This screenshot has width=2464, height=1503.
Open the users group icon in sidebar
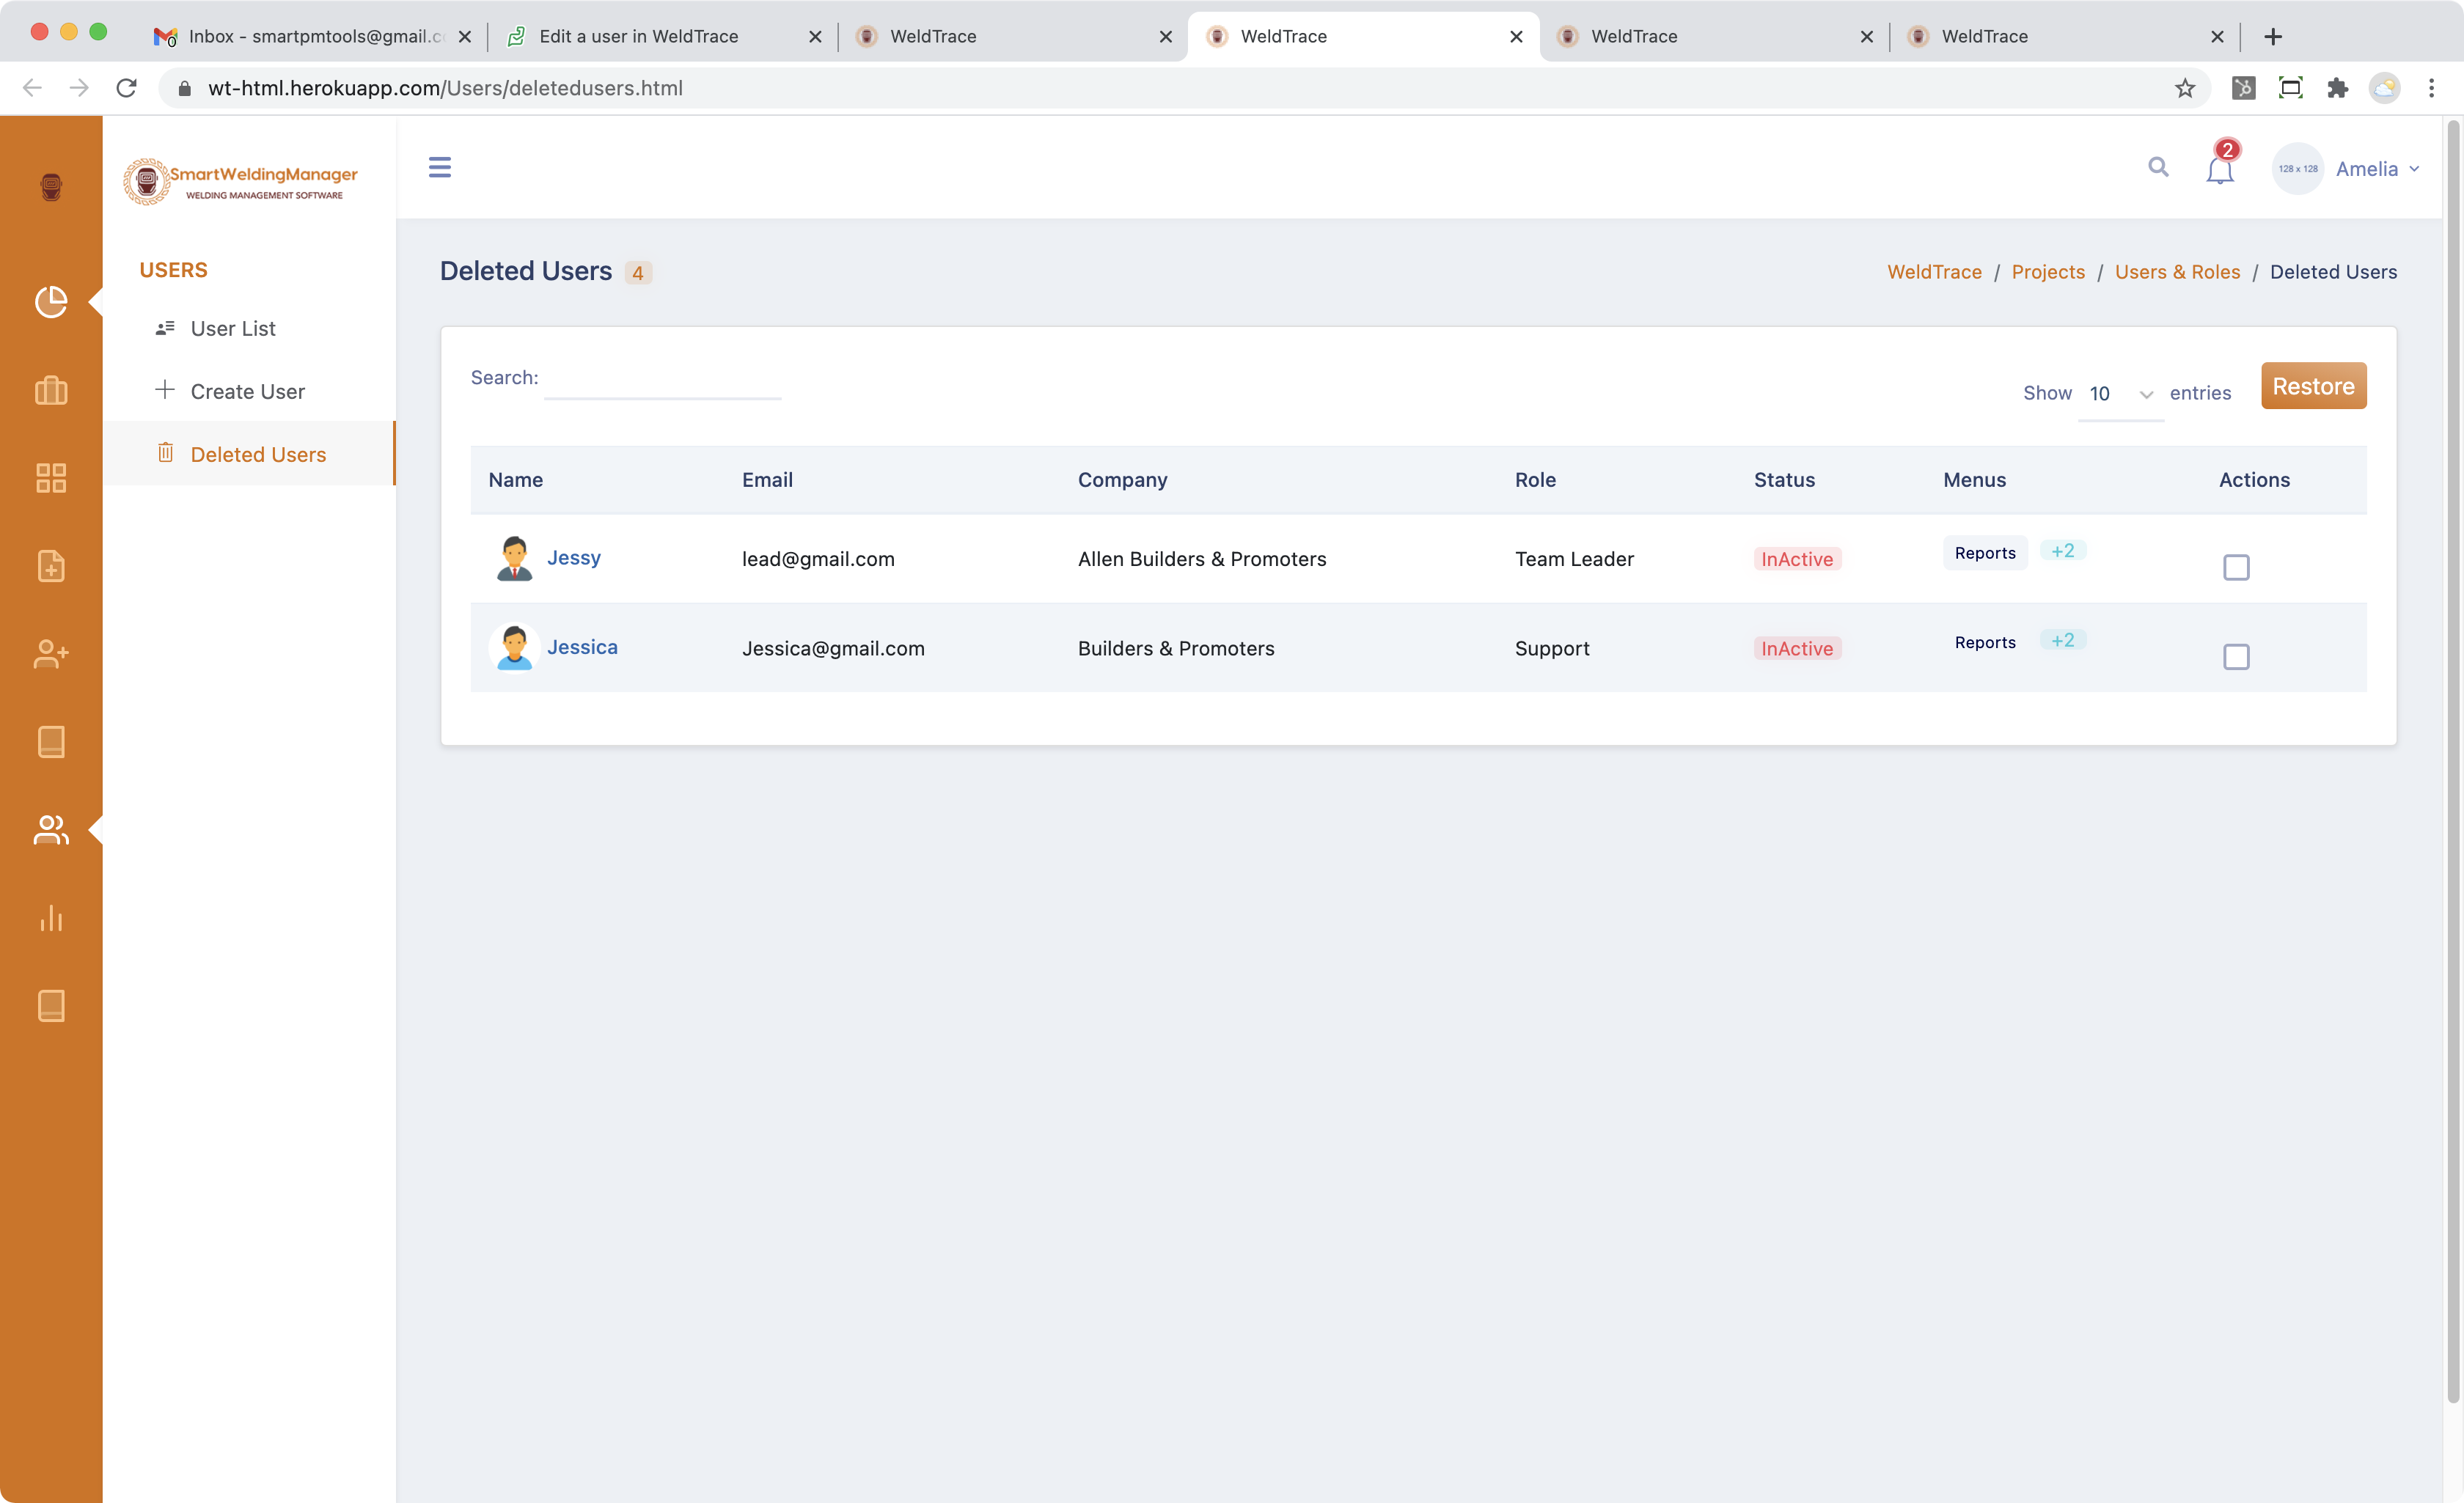point(51,830)
